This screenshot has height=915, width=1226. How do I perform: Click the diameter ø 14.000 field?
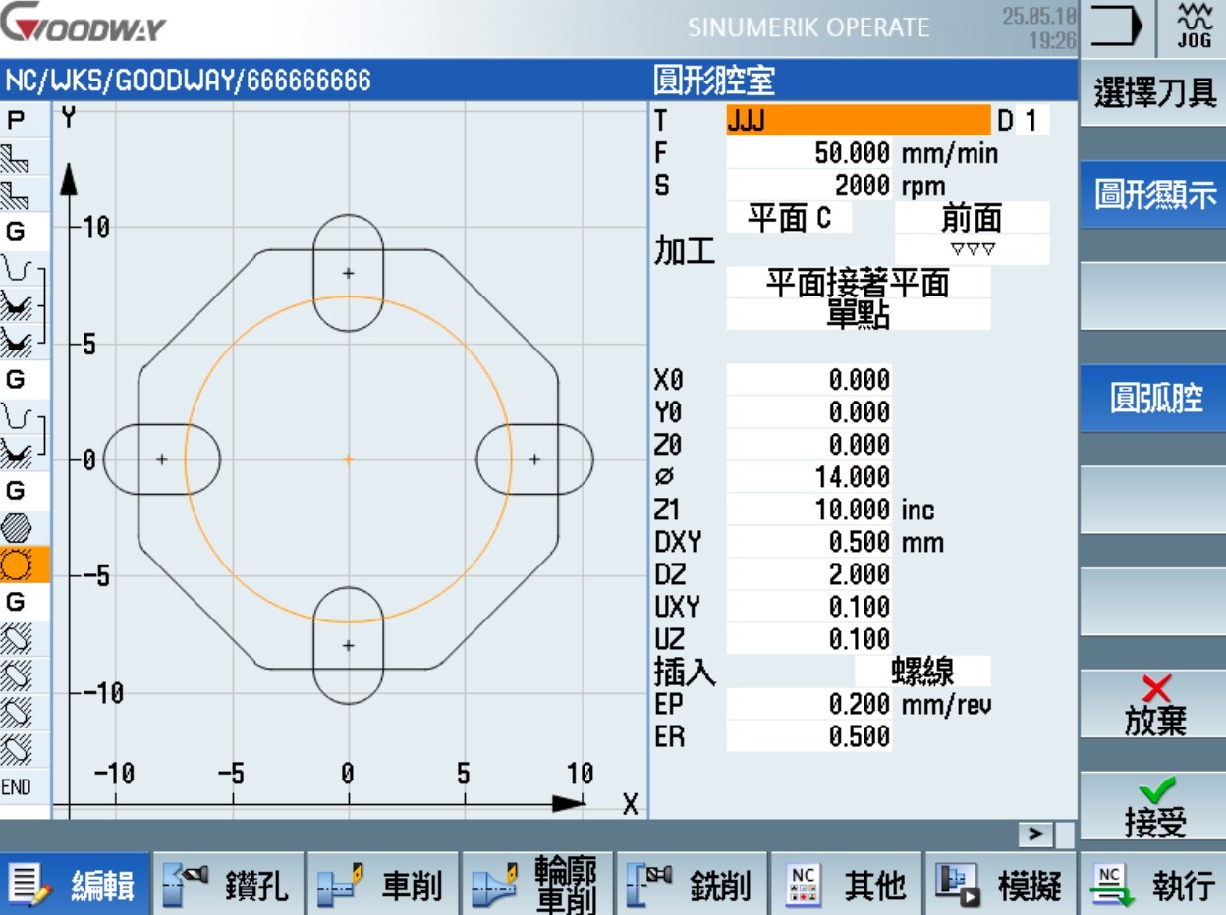click(808, 477)
